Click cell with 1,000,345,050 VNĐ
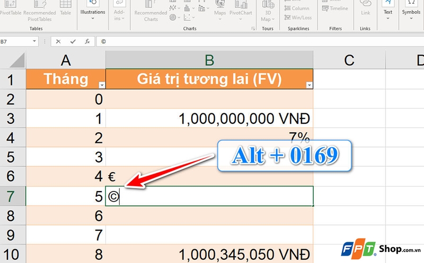424x263 pixels. point(209,254)
